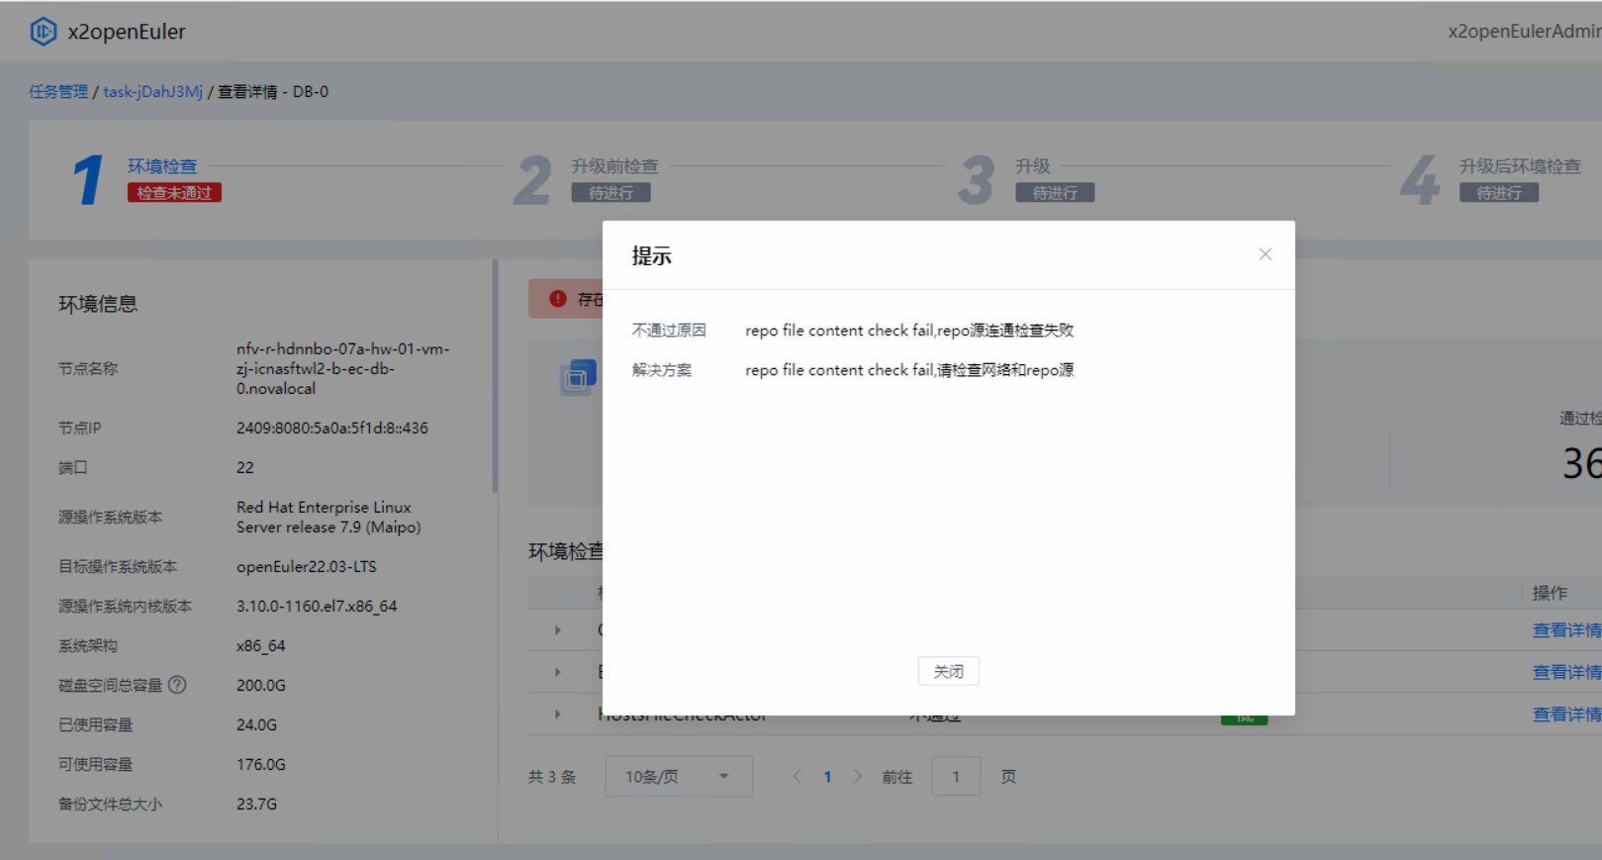This screenshot has height=860, width=1602.
Task: Click the red error alert icon
Action: point(558,299)
